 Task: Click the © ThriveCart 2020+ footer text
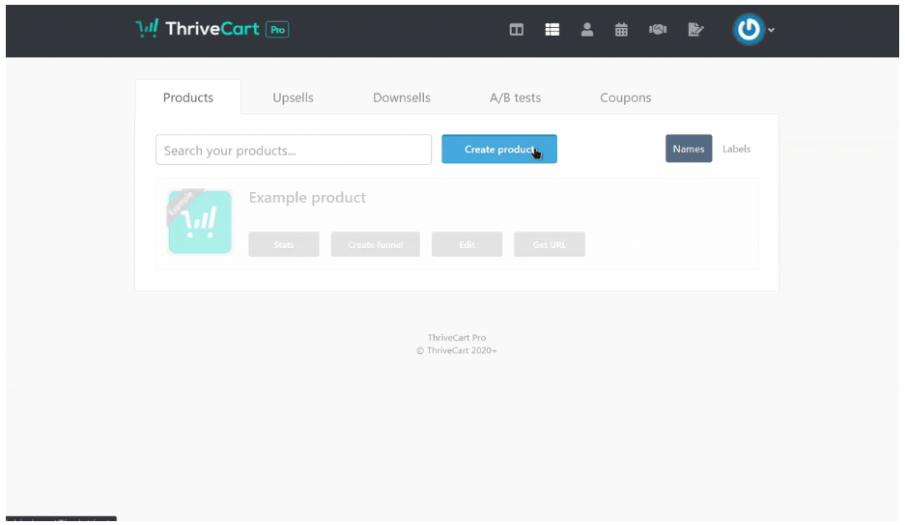(457, 350)
